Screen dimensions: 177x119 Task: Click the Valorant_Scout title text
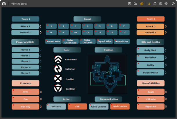coord(19,4)
